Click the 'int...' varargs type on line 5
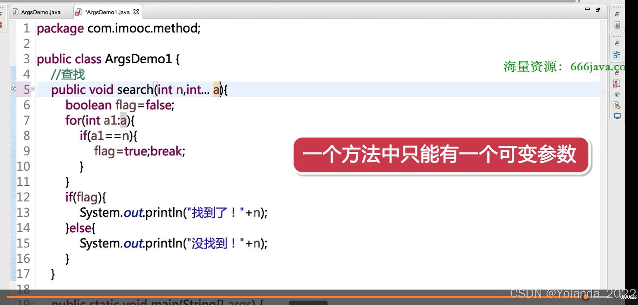The image size is (638, 305). (198, 90)
